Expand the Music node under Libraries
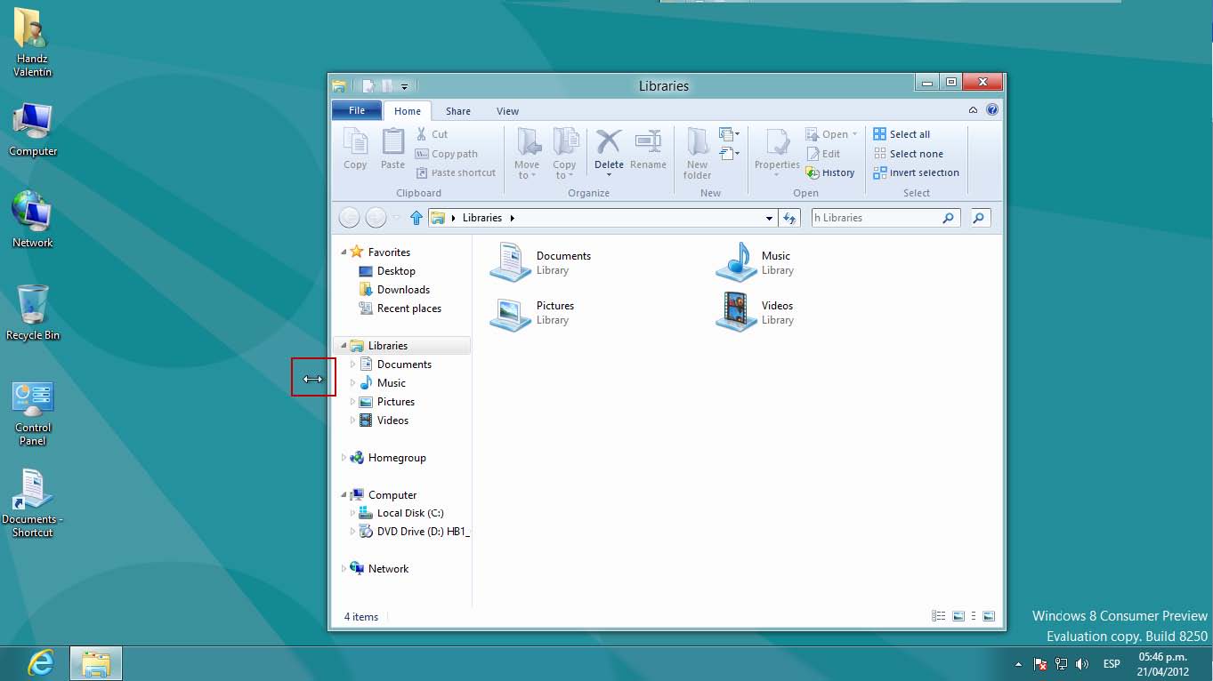Viewport: 1213px width, 681px height. (353, 383)
